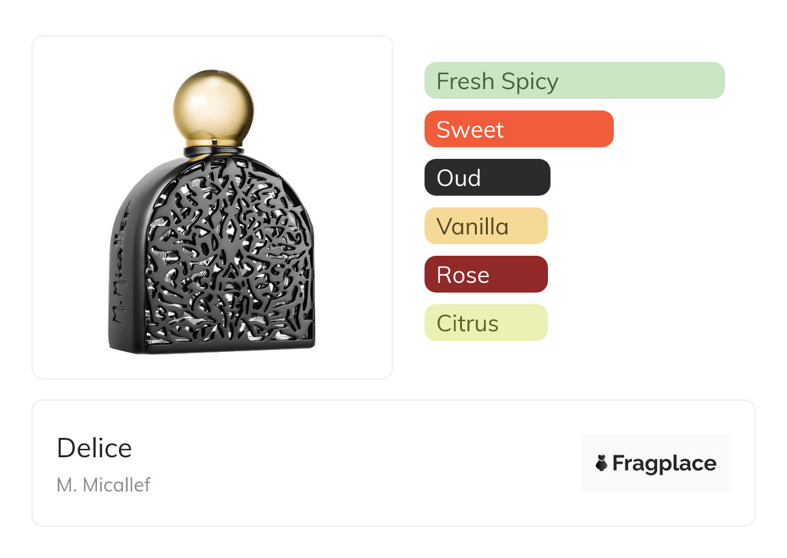Click the Fragplace perfume bottle logo icon
The width and height of the screenshot is (787, 558).
[602, 463]
